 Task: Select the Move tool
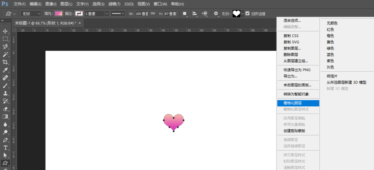pyautogui.click(x=5, y=31)
